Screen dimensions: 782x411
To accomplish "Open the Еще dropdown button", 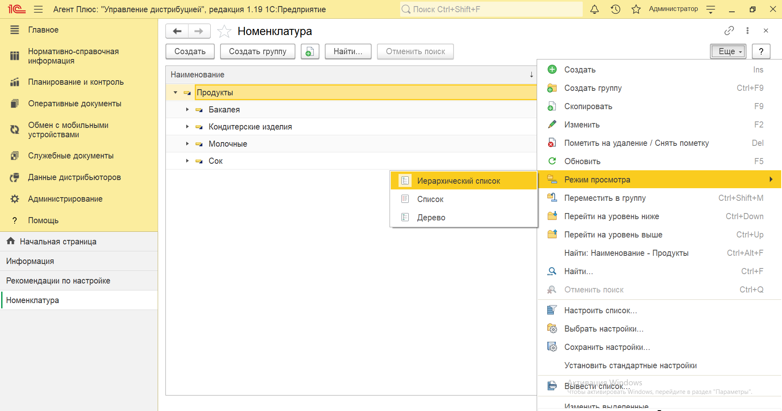I will tap(728, 51).
